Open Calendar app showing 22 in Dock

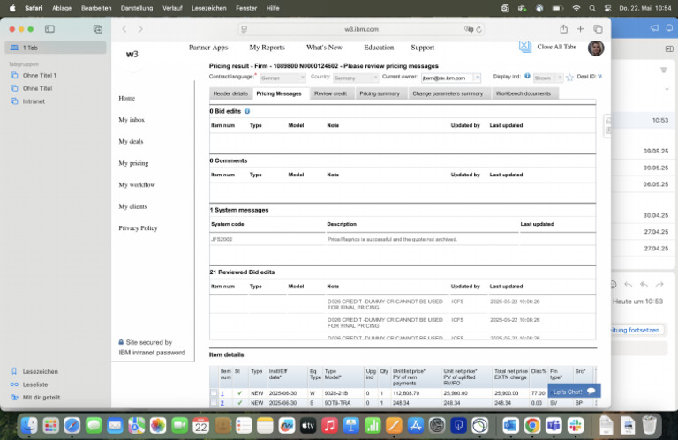(201, 426)
